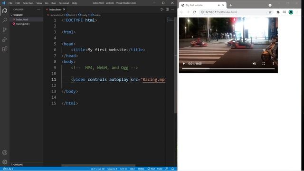Enter video fullscreen mode
The width and height of the screenshot is (304, 171).
pos(264,64)
